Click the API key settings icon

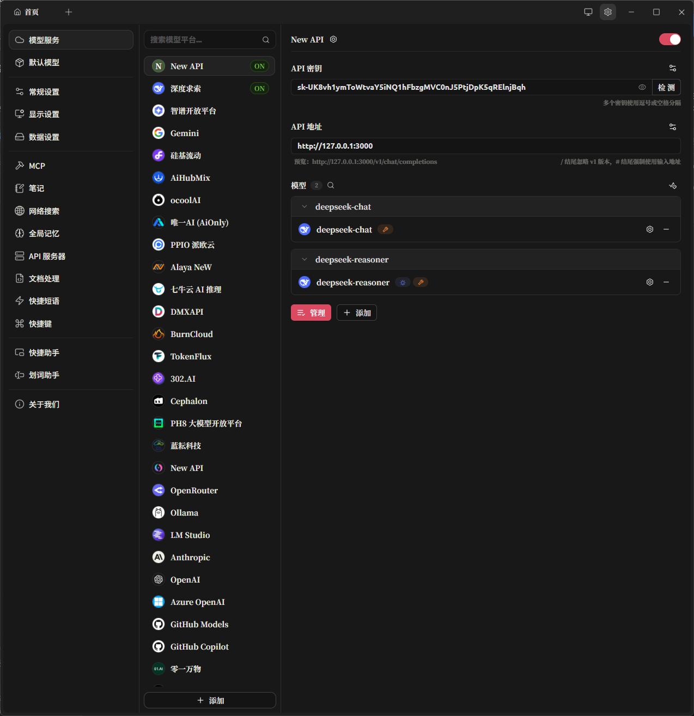coord(673,68)
